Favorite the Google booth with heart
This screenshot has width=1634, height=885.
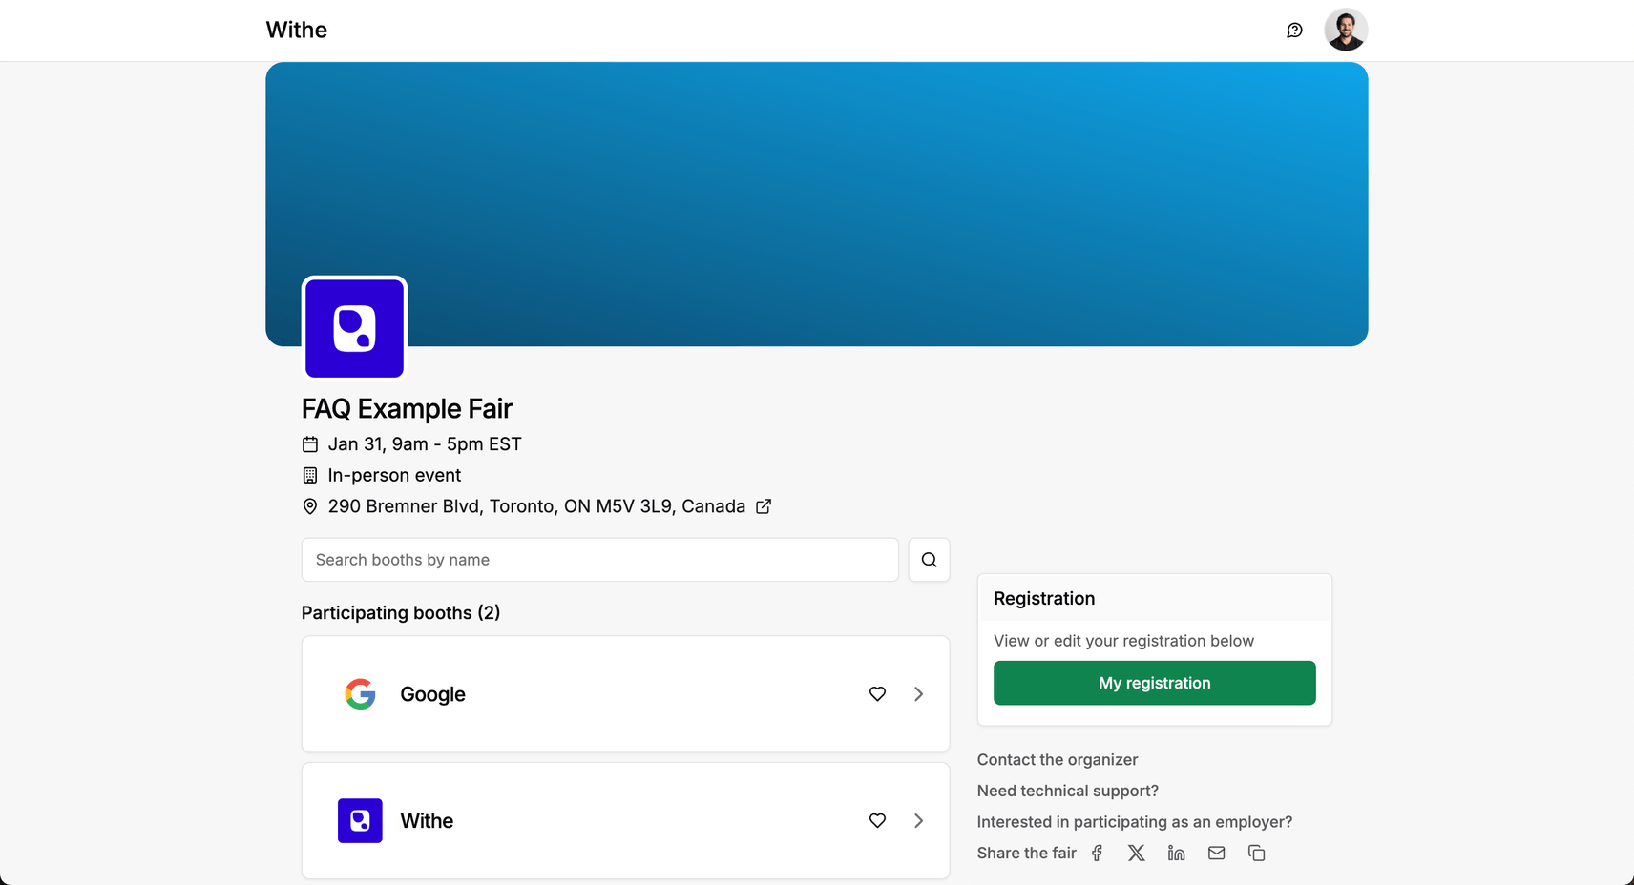[877, 694]
